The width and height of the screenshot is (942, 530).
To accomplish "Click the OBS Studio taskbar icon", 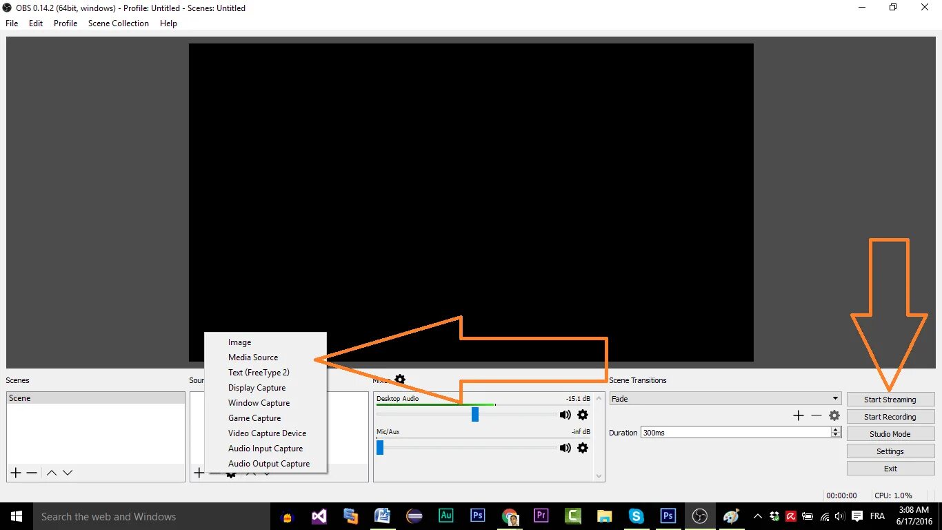I will (x=699, y=516).
